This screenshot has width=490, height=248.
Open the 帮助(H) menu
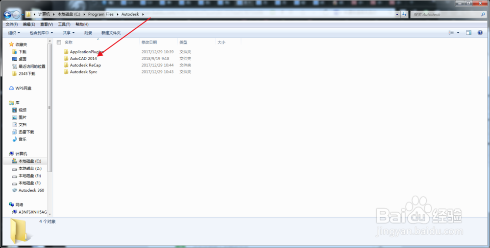point(82,24)
